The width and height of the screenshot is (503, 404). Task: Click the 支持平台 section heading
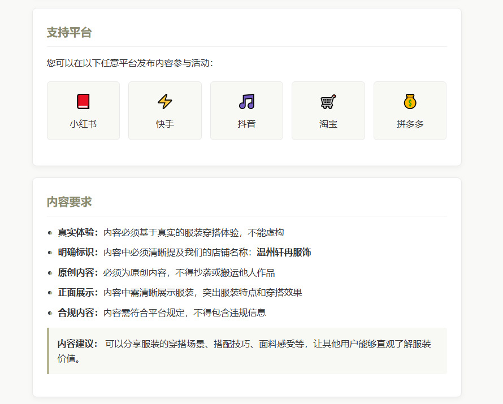[70, 32]
